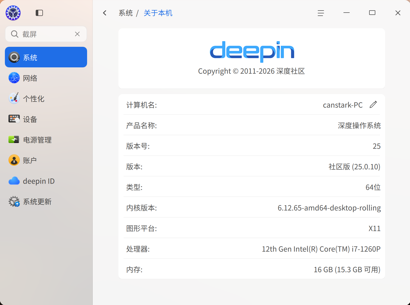The image size is (410, 305).
Task: Click processor text 12th Gen Intel Core i7-1260P
Action: pyautogui.click(x=321, y=249)
